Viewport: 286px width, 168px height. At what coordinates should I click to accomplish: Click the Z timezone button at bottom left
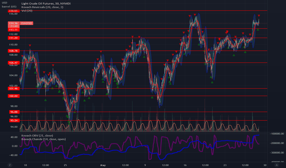pyautogui.click(x=10, y=165)
